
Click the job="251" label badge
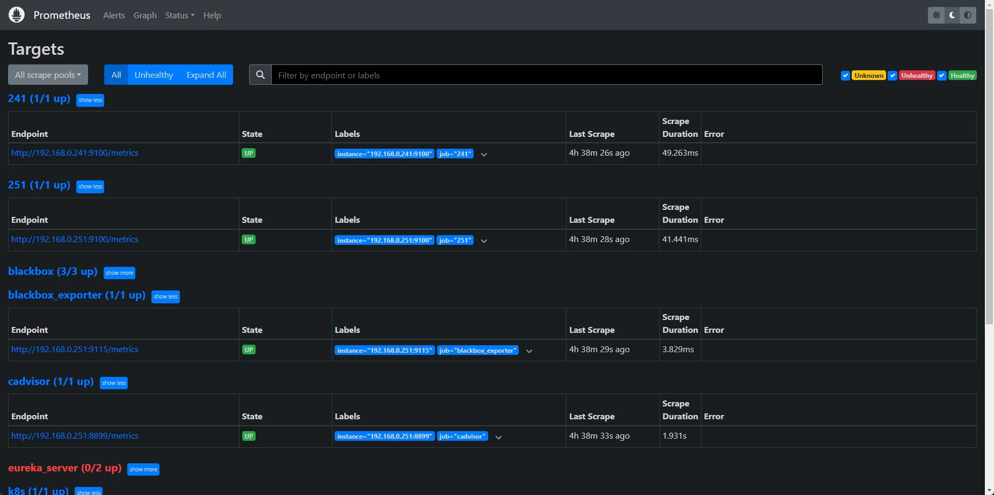click(x=455, y=240)
